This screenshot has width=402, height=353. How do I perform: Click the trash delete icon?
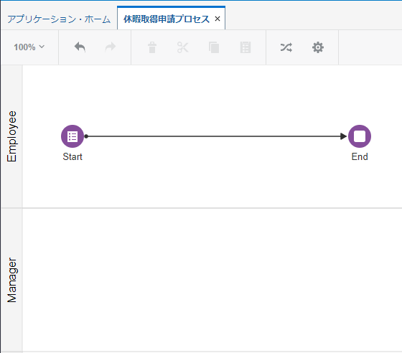(152, 47)
